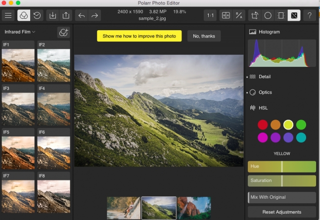The width and height of the screenshot is (320, 220).
Task: Toggle side-by-side compare view
Action: point(226,15)
